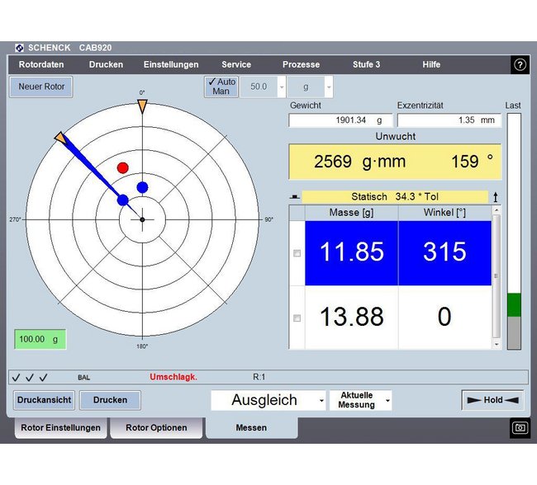Screen dimensions: 537x485
Task: Click the red dot on polar plot
Action: pyautogui.click(x=122, y=167)
